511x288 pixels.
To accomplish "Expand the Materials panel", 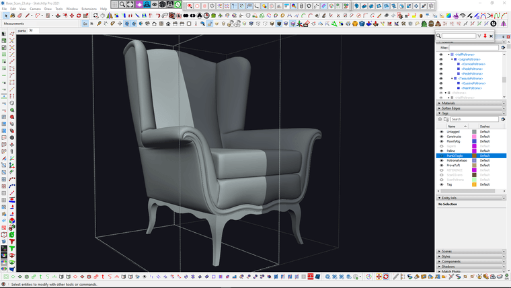I will click(448, 103).
